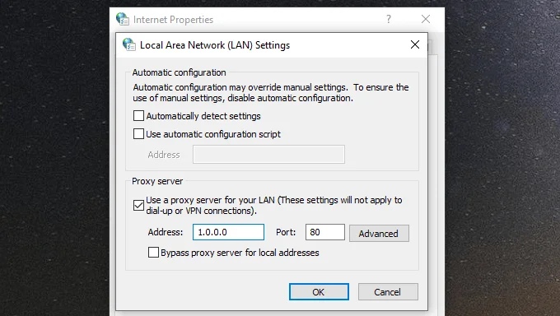This screenshot has width=560, height=316.
Task: Confirm settings with the OK button
Action: (319, 291)
